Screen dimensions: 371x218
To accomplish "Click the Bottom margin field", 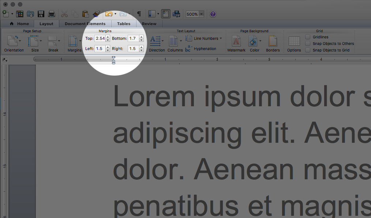I will tap(133, 38).
